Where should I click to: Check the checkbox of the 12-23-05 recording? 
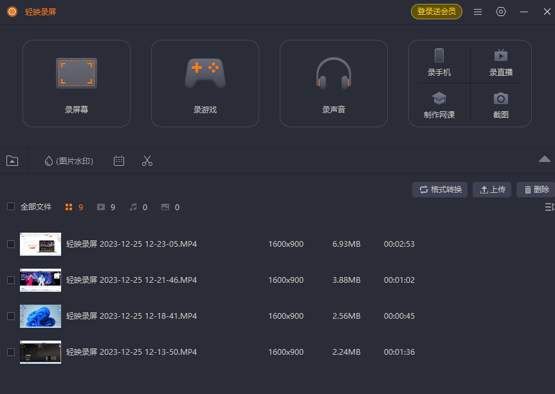(x=10, y=244)
